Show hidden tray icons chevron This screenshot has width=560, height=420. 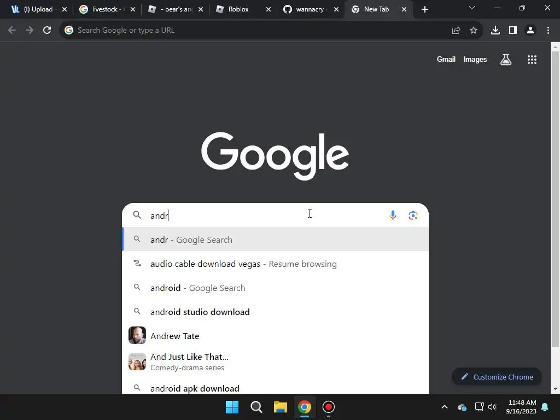click(445, 407)
